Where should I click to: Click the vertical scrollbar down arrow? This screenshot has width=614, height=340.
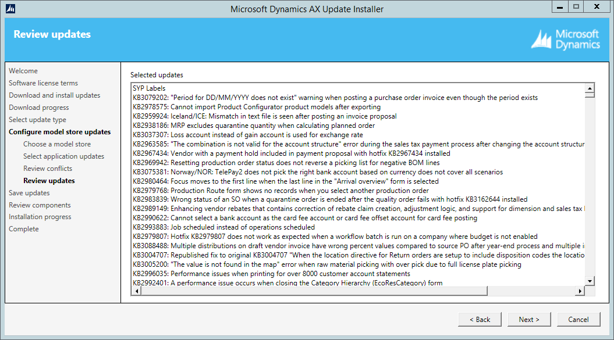tap(590, 281)
